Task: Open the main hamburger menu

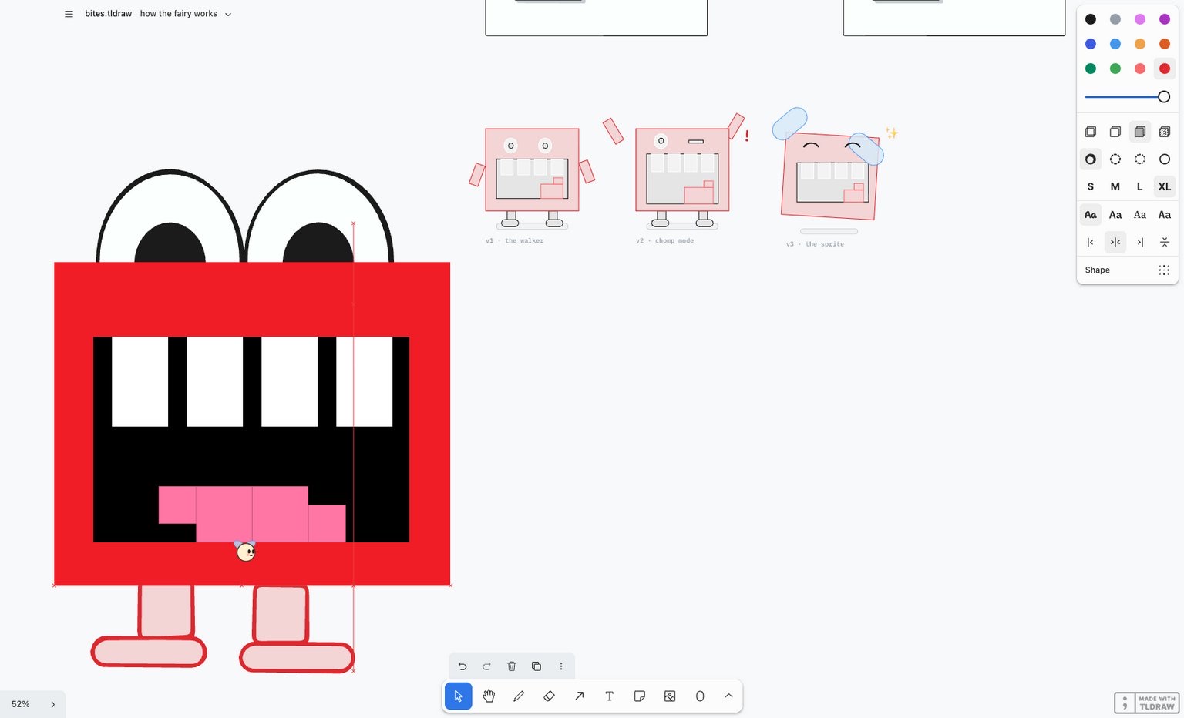Action: 69,14
